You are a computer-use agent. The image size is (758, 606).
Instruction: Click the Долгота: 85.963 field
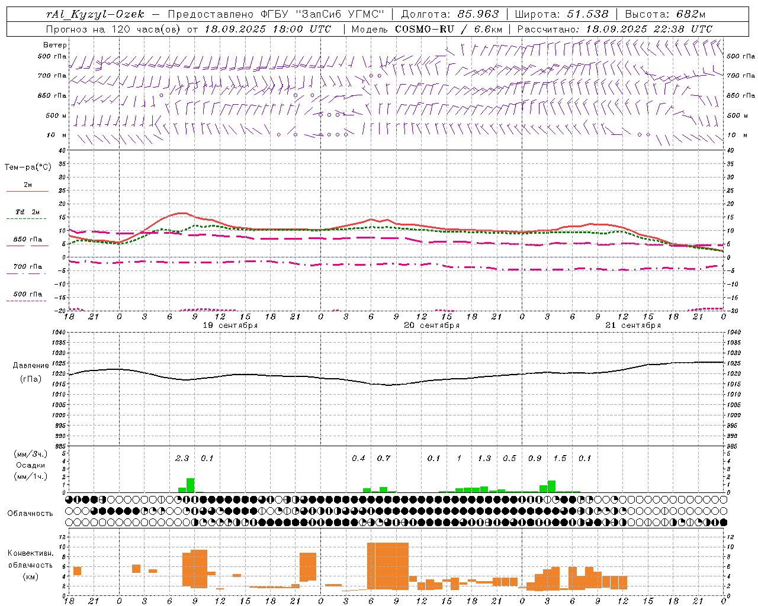(450, 14)
